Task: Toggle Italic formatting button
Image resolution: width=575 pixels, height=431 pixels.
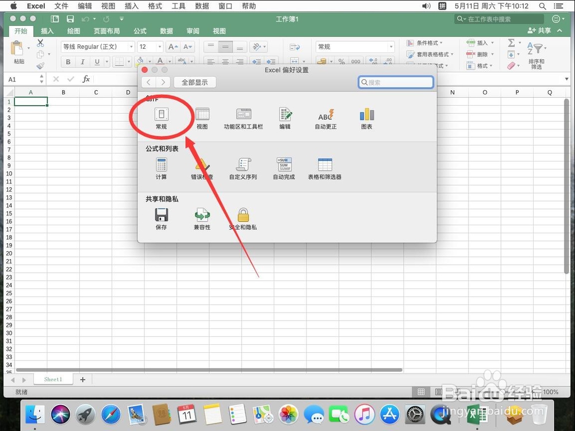Action: 82,62
